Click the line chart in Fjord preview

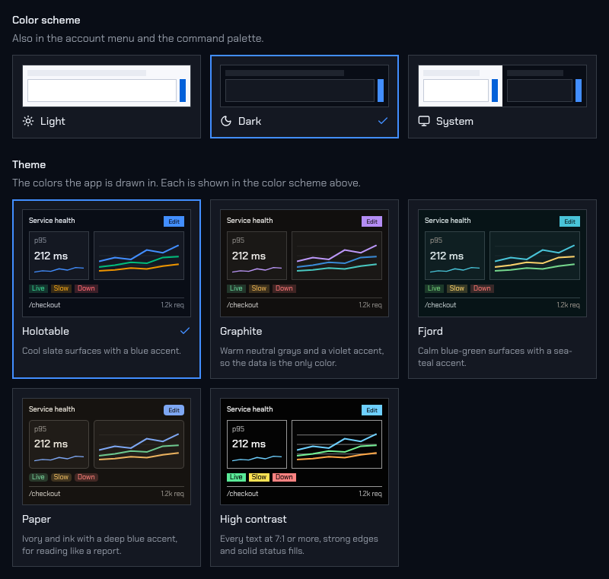(535, 256)
